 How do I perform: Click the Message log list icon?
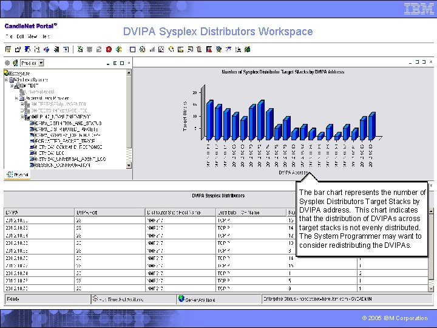[x=199, y=49]
